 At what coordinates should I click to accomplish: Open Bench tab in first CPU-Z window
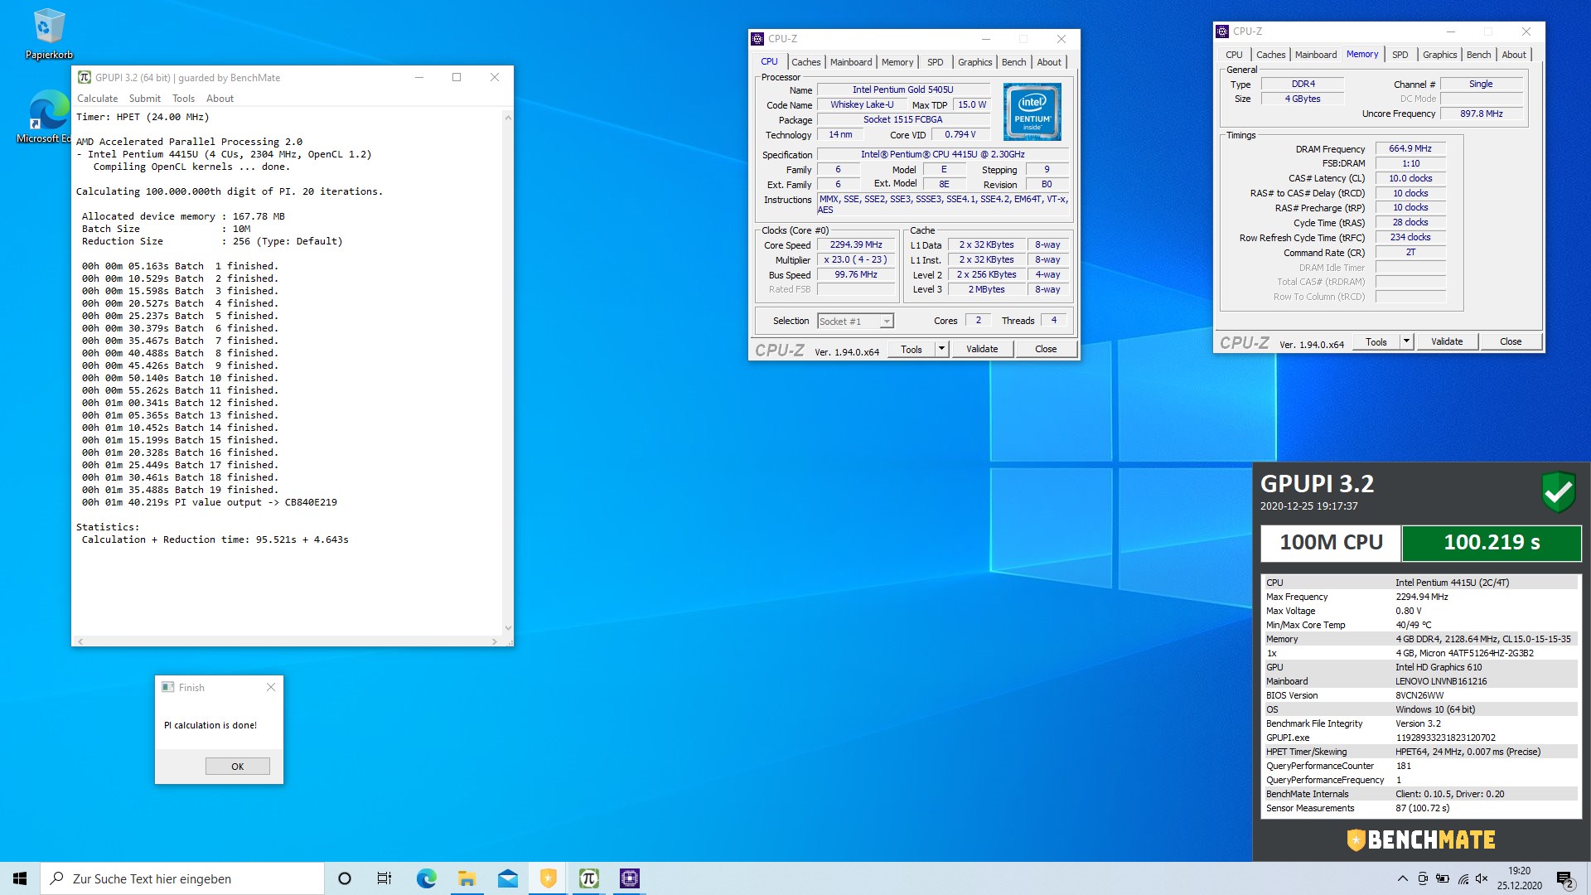pos(1013,62)
